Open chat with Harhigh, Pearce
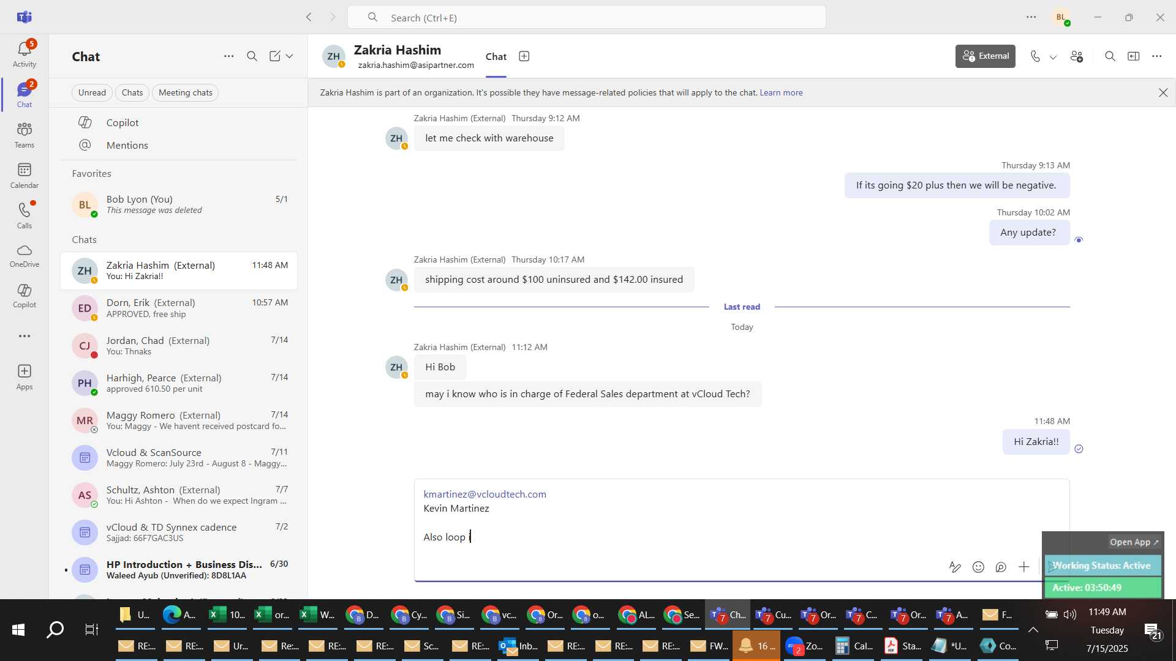 click(179, 383)
